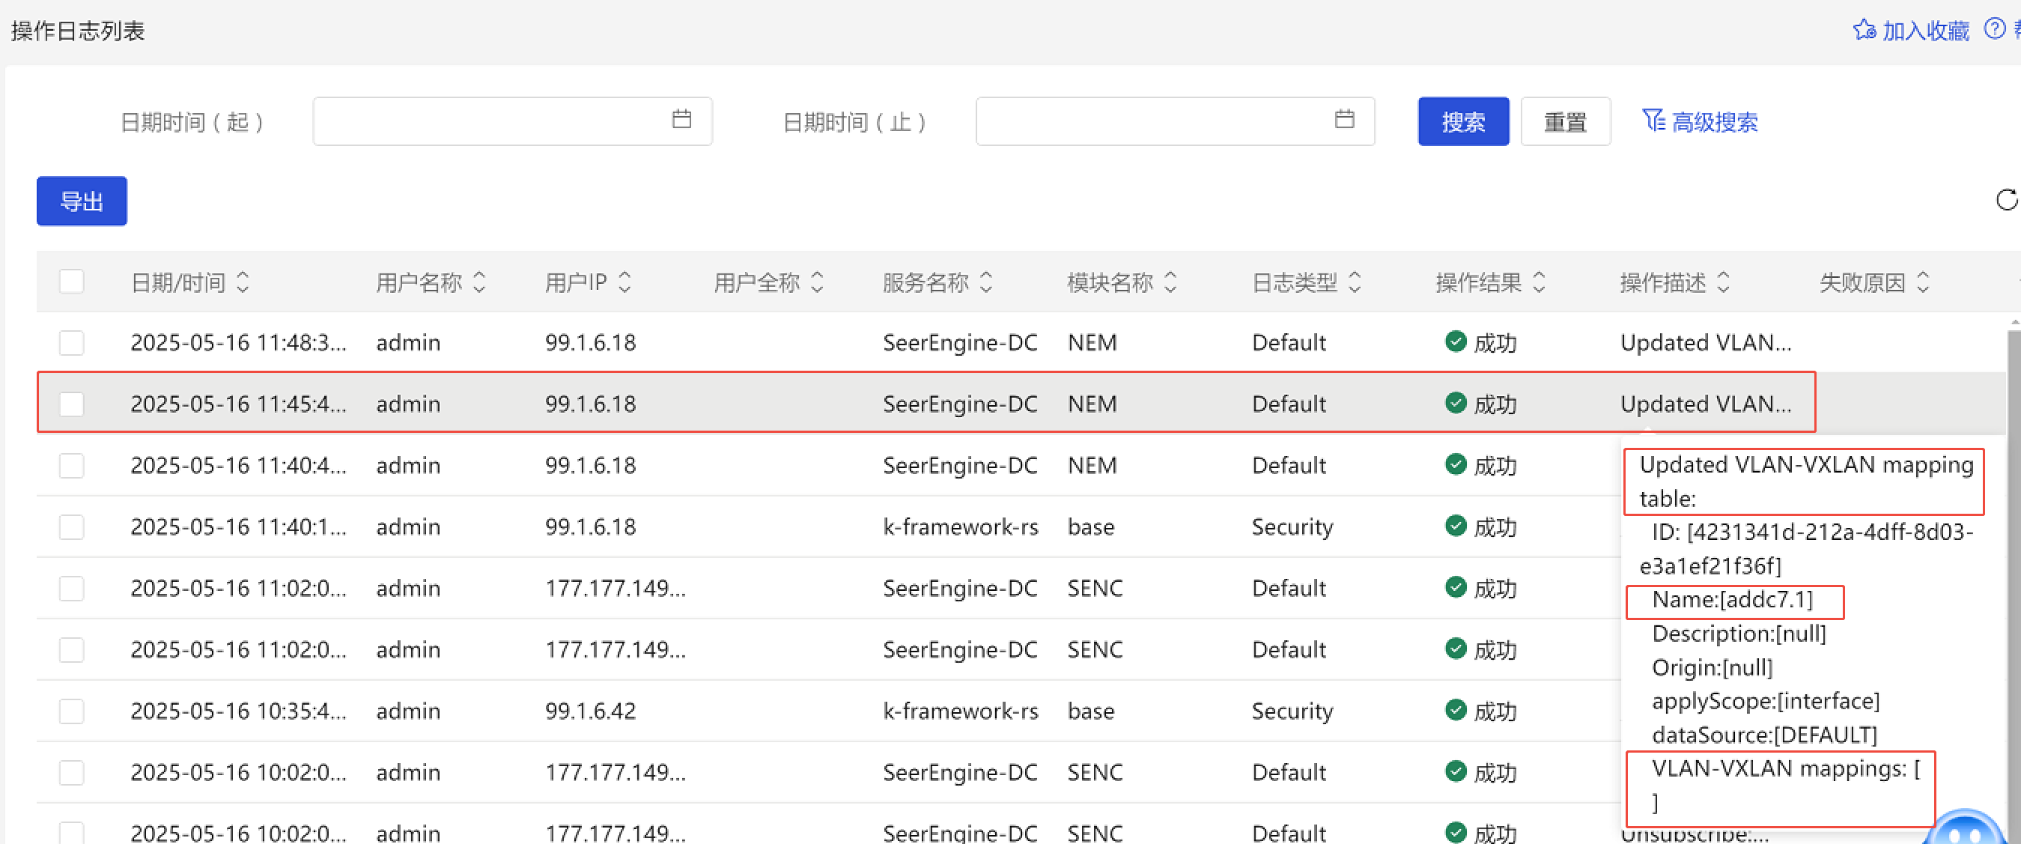Screen dimensions: 2021x844
Task: Toggle the select-all header checkbox
Action: [72, 282]
